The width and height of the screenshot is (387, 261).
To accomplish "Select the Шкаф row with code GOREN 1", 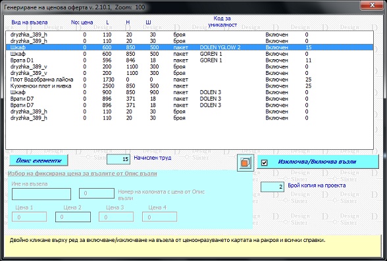I will coord(190,54).
